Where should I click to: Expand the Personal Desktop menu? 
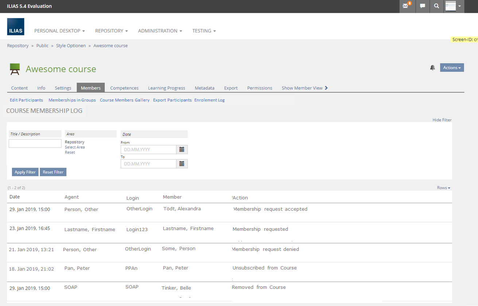[59, 31]
